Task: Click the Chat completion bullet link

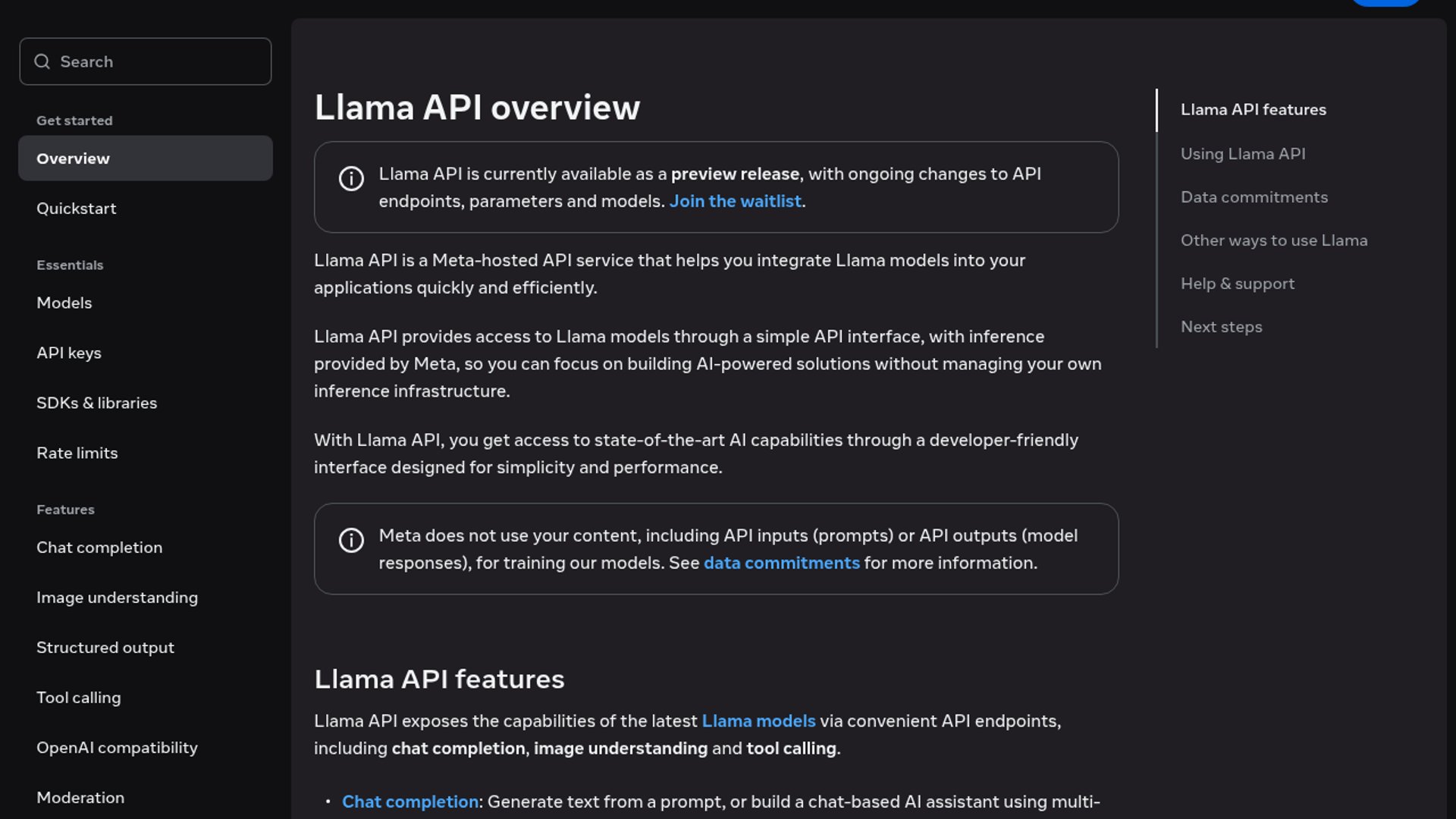Action: [x=410, y=802]
